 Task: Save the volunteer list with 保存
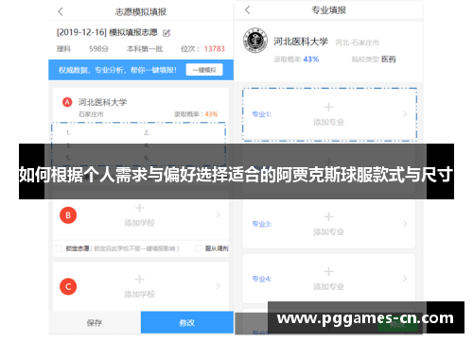pos(95,322)
